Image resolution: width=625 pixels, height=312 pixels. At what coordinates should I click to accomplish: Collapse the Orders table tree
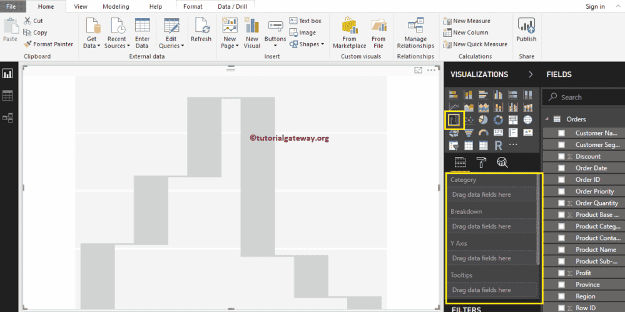click(x=547, y=119)
